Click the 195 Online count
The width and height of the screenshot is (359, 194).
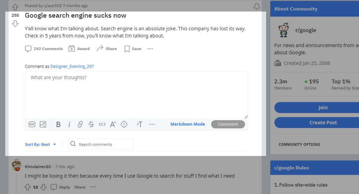click(x=312, y=84)
